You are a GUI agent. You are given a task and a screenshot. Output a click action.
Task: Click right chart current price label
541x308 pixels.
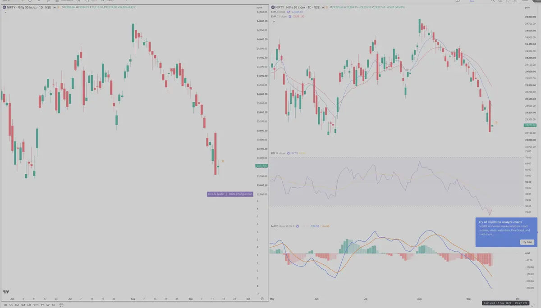click(x=530, y=125)
